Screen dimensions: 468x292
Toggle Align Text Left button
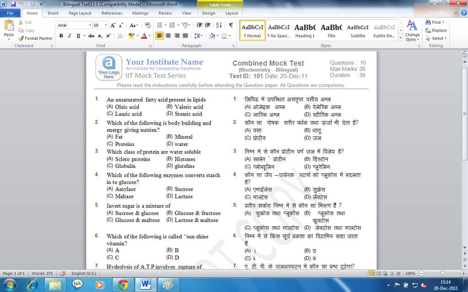[x=160, y=36]
